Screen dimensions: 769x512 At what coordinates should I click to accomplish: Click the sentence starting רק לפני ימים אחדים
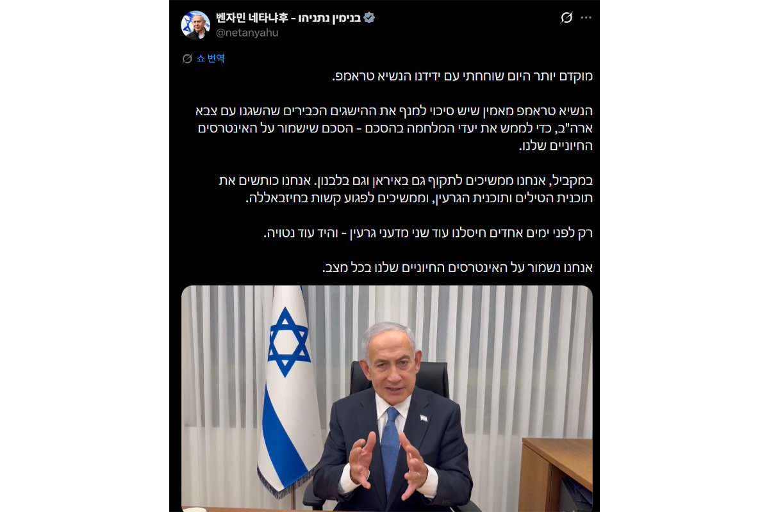pos(428,233)
